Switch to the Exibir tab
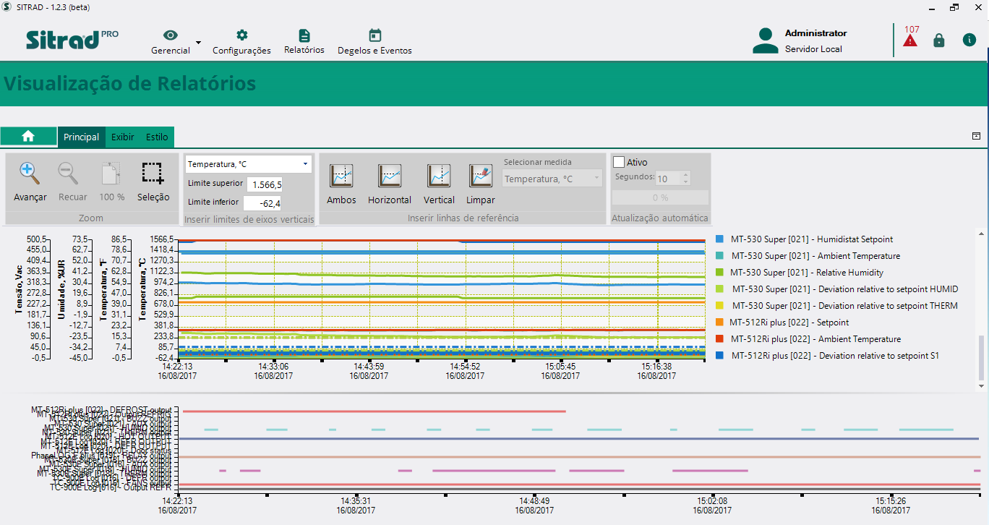 (122, 137)
